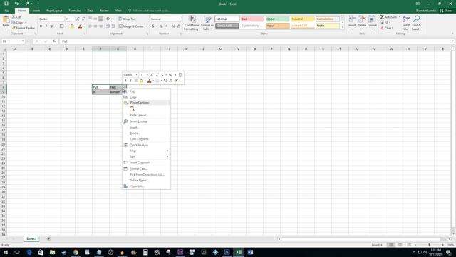Redo the action in the title bar
The width and height of the screenshot is (456, 257).
(27, 4)
